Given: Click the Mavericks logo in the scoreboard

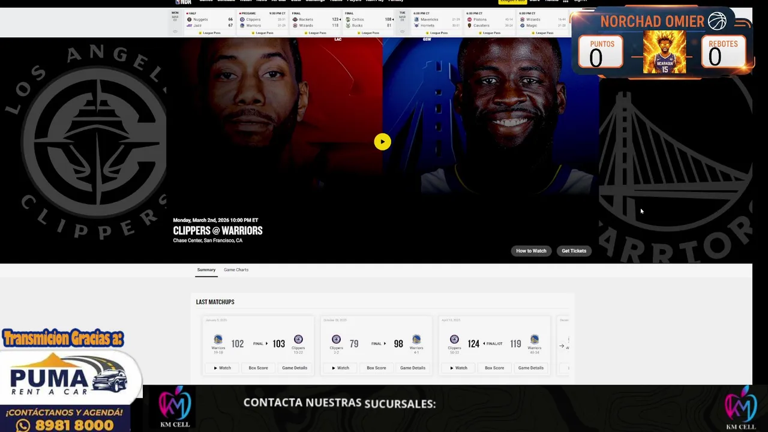Looking at the screenshot, I should 416,20.
